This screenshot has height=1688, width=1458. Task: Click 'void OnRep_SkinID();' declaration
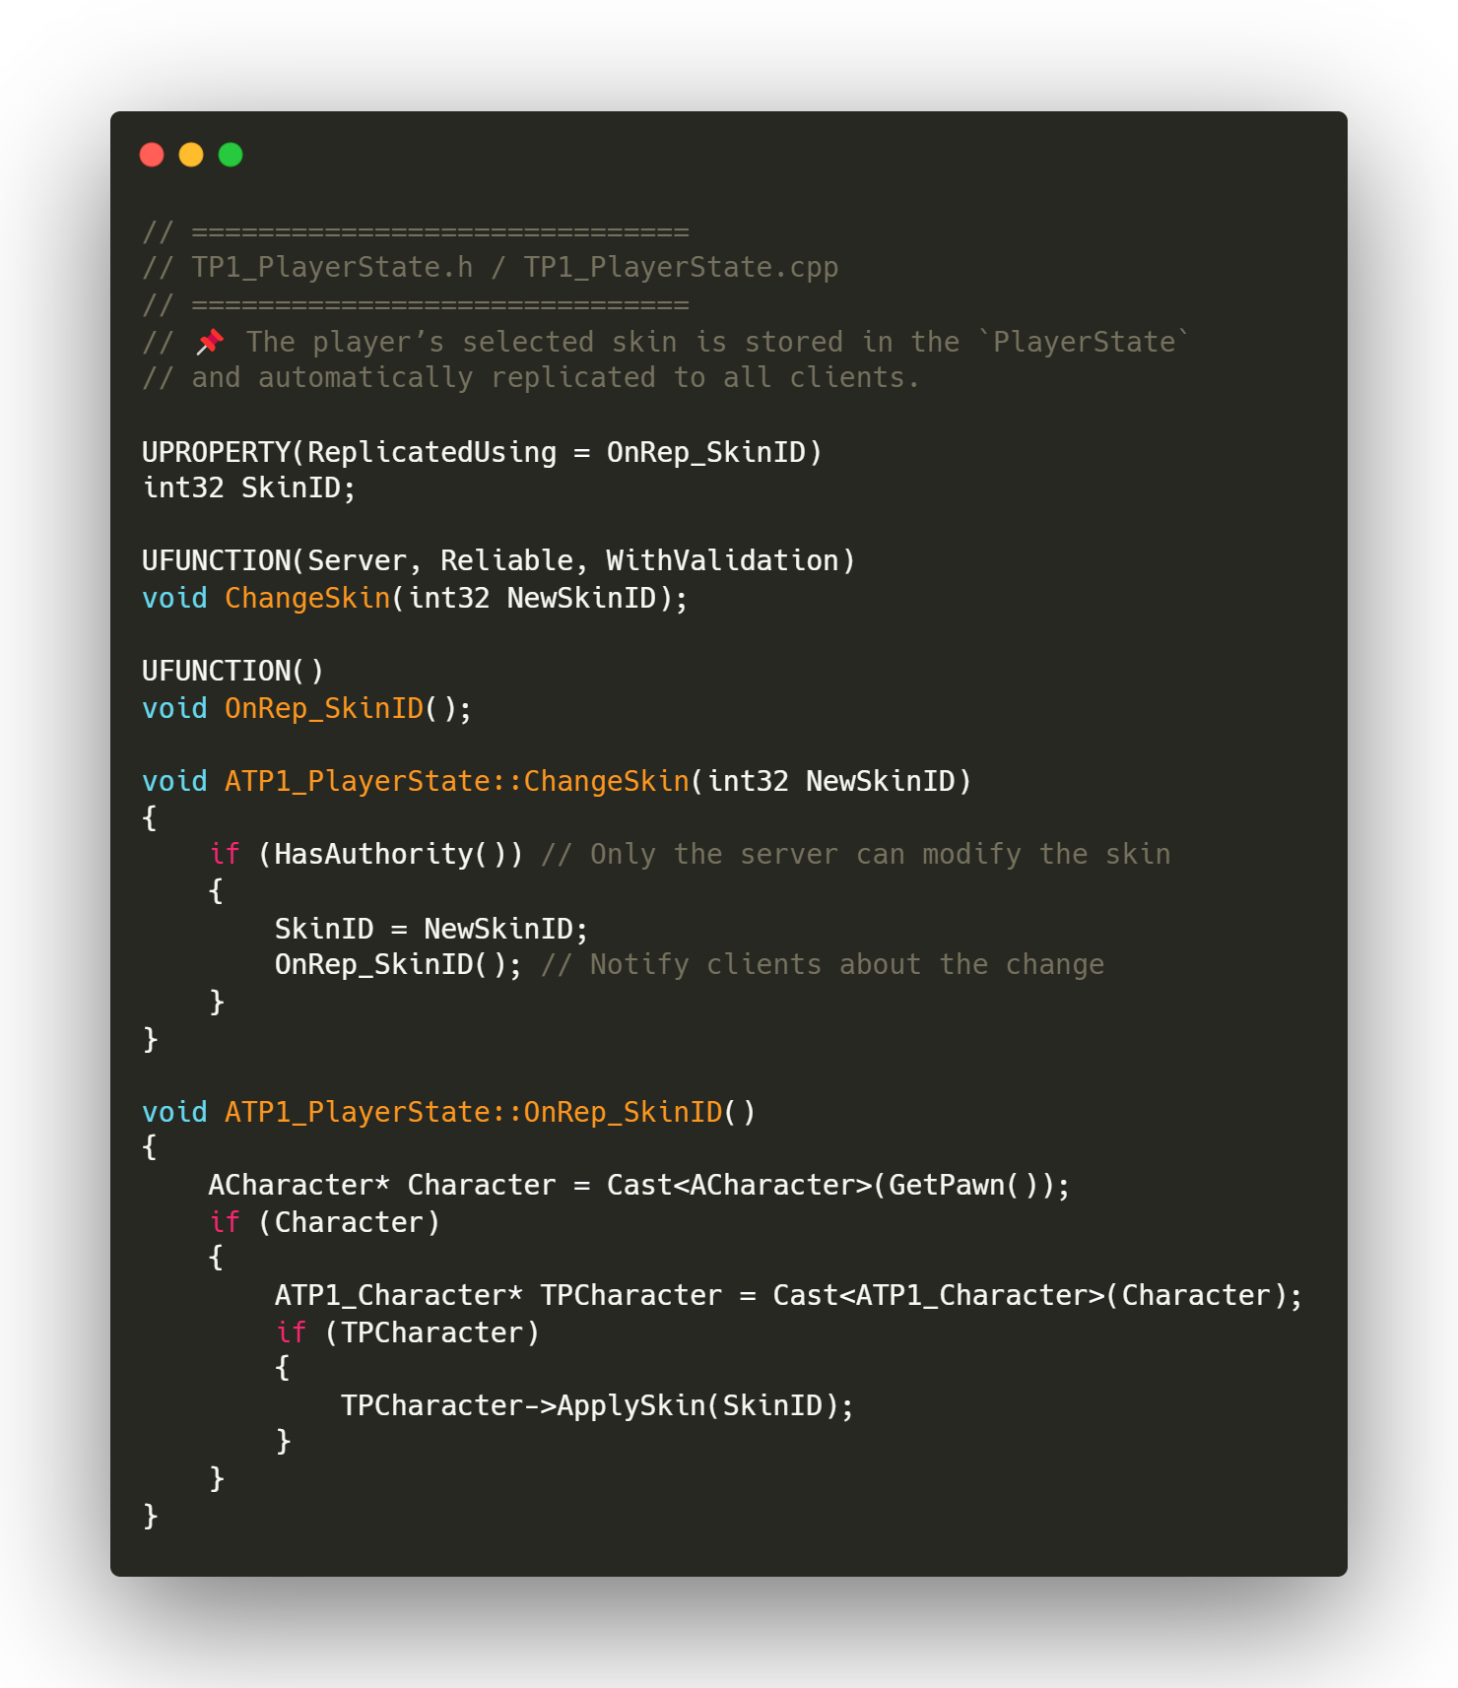307,709
